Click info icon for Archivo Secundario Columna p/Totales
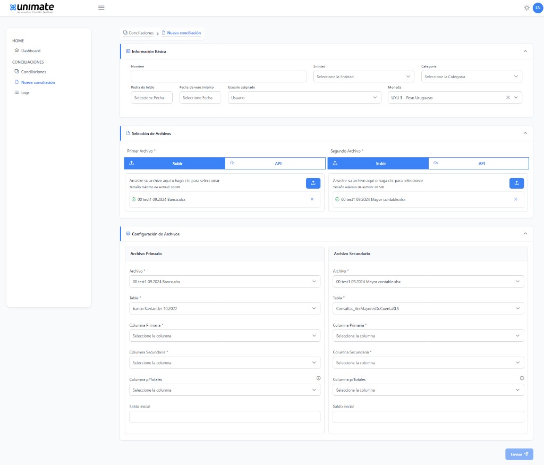Image resolution: width=544 pixels, height=465 pixels. click(x=522, y=378)
